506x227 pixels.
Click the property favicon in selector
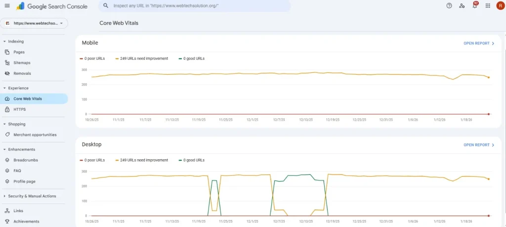tap(7, 23)
